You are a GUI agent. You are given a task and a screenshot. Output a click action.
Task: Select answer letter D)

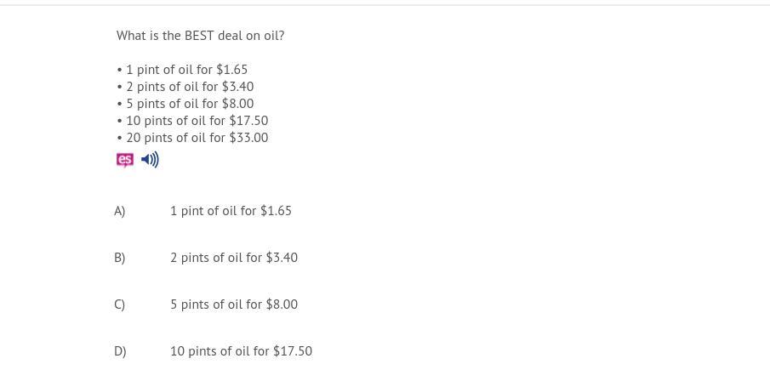pyautogui.click(x=120, y=351)
